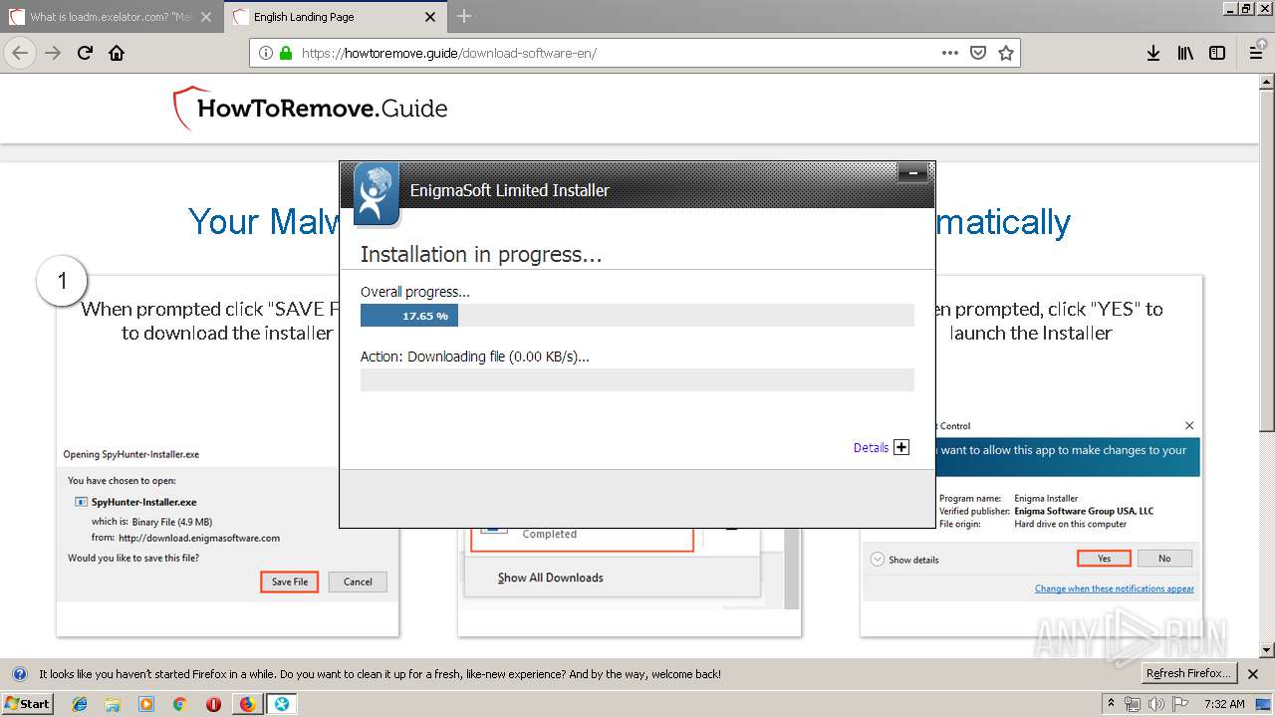Image resolution: width=1275 pixels, height=717 pixels.
Task: Click the Firefox forward arrow
Action: (54, 53)
